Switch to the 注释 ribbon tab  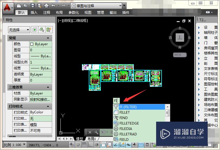coord(47,13)
